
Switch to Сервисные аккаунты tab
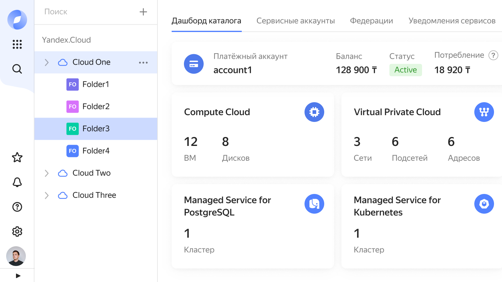(x=295, y=21)
